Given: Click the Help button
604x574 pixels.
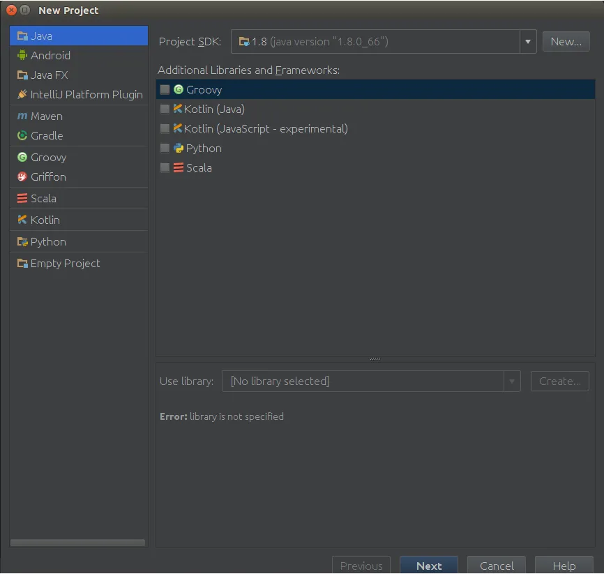Looking at the screenshot, I should point(564,566).
